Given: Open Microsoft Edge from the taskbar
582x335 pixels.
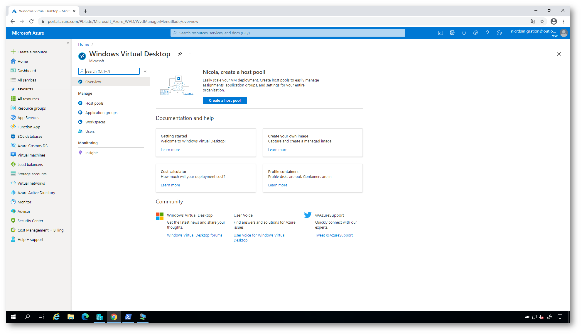Looking at the screenshot, I should (85, 317).
